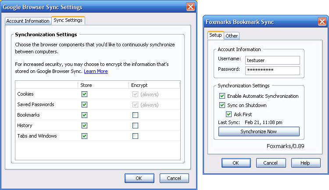This screenshot has width=329, height=190.
Task: Uncheck the Ask First option
Action: [x=229, y=114]
